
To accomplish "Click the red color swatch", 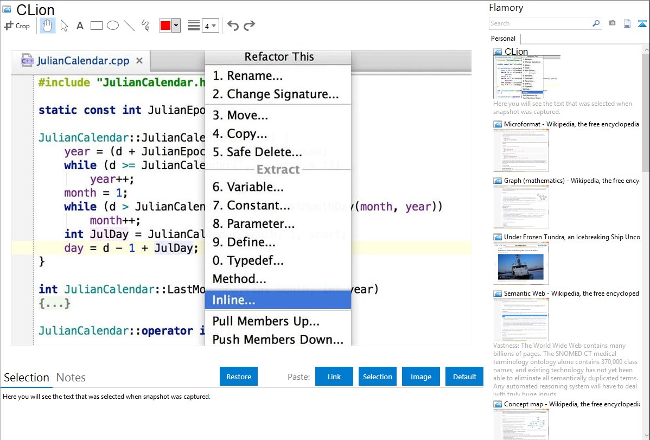I will pyautogui.click(x=165, y=25).
